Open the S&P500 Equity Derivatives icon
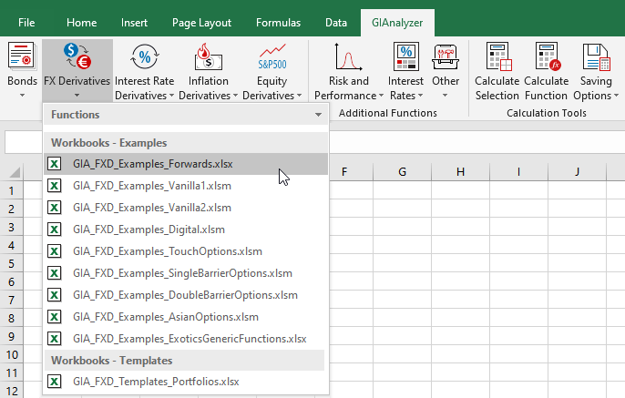 pos(272,57)
